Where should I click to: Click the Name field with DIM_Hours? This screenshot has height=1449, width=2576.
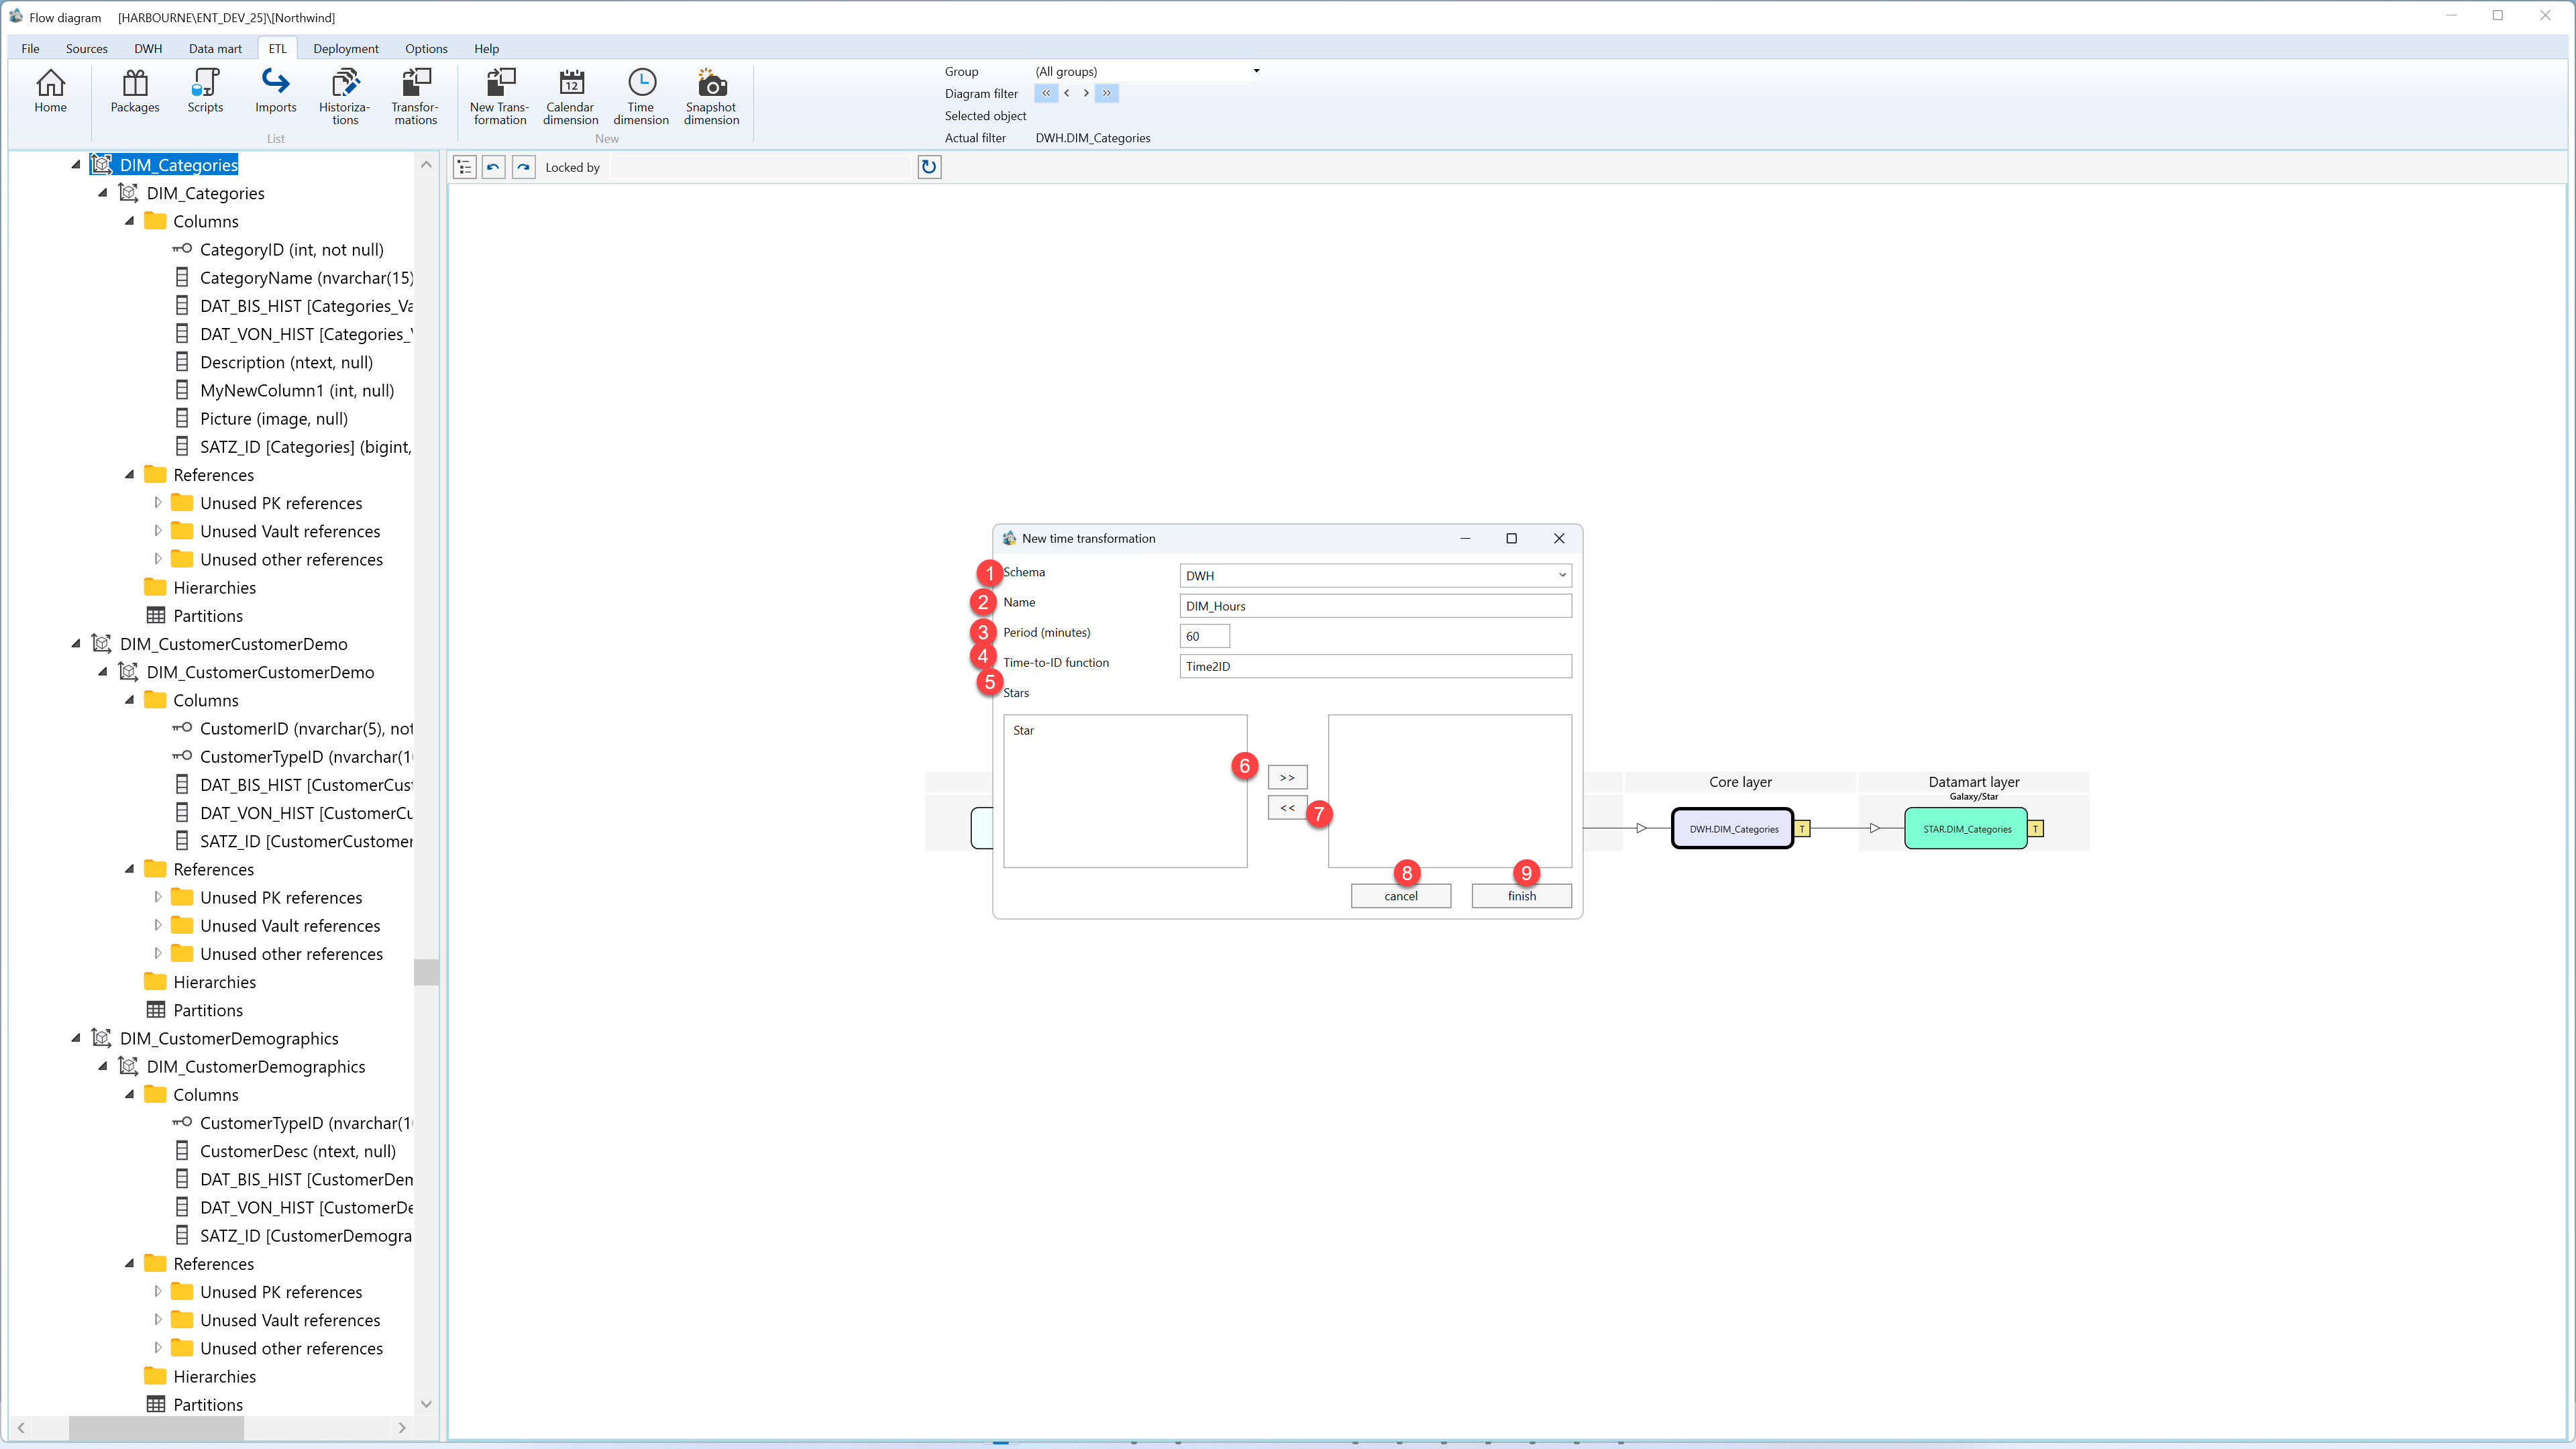click(1375, 606)
